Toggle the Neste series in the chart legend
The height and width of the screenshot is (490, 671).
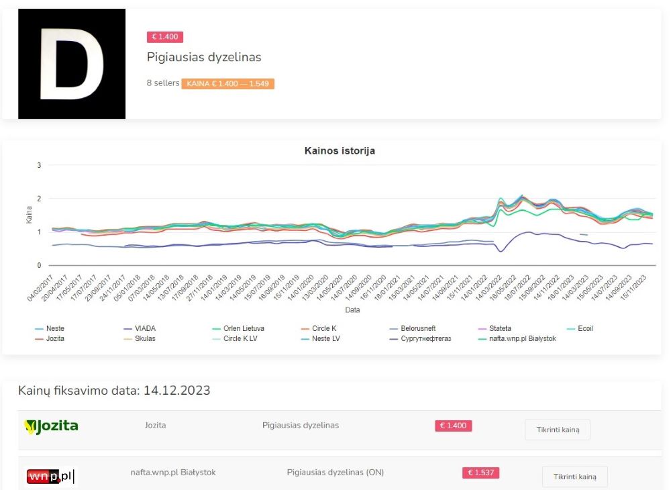[x=50, y=329]
